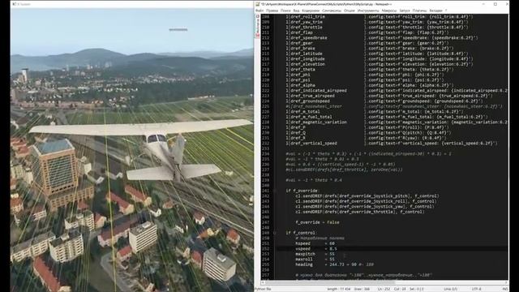Click the right arrow of the horizontal scrollbar
Viewport: 519px width, 292px height.
(506, 283)
